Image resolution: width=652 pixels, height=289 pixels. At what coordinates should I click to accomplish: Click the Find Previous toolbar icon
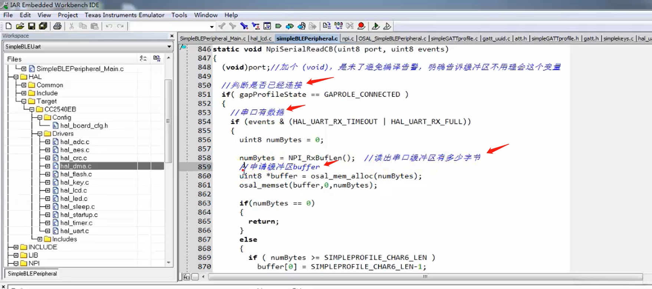click(x=222, y=26)
